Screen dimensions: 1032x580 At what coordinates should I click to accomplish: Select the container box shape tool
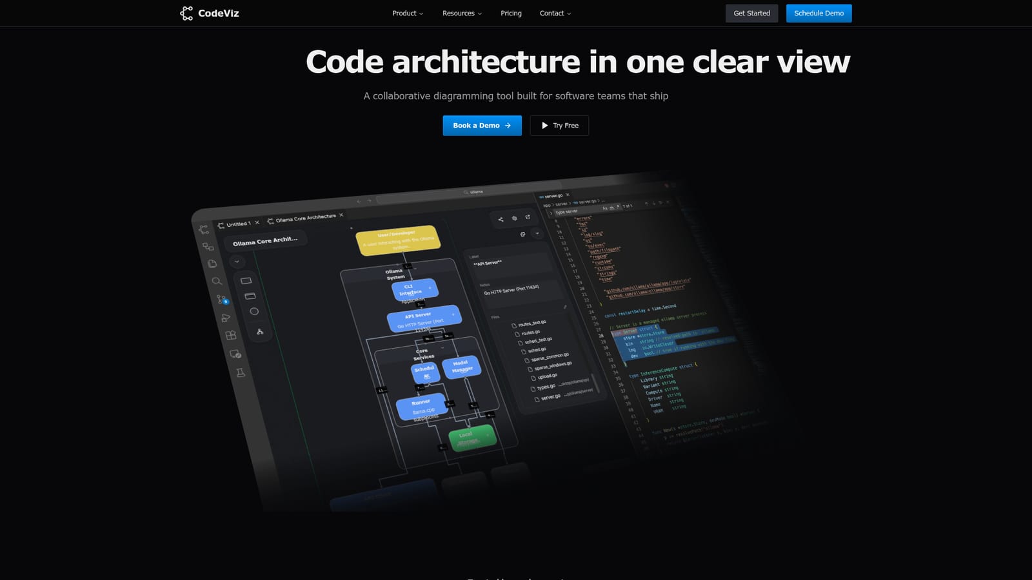[250, 296]
